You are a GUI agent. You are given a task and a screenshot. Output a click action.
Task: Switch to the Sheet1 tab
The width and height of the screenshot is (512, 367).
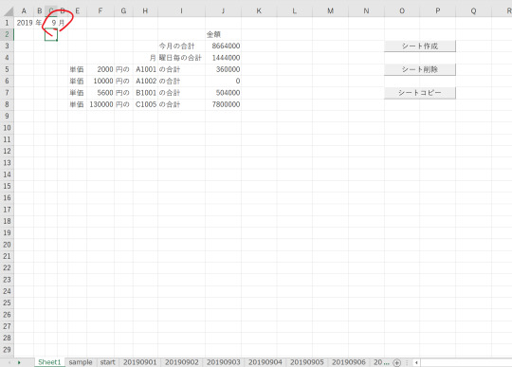[49, 362]
